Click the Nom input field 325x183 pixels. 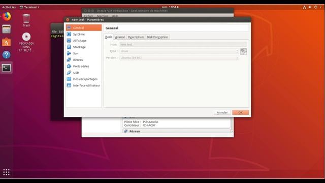183,44
